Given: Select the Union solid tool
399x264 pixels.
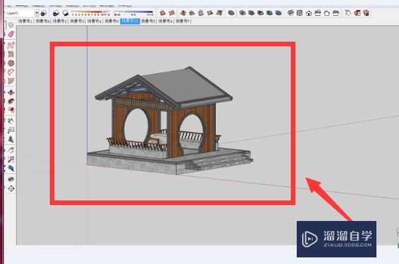Looking at the screenshot, I should coord(252,13).
